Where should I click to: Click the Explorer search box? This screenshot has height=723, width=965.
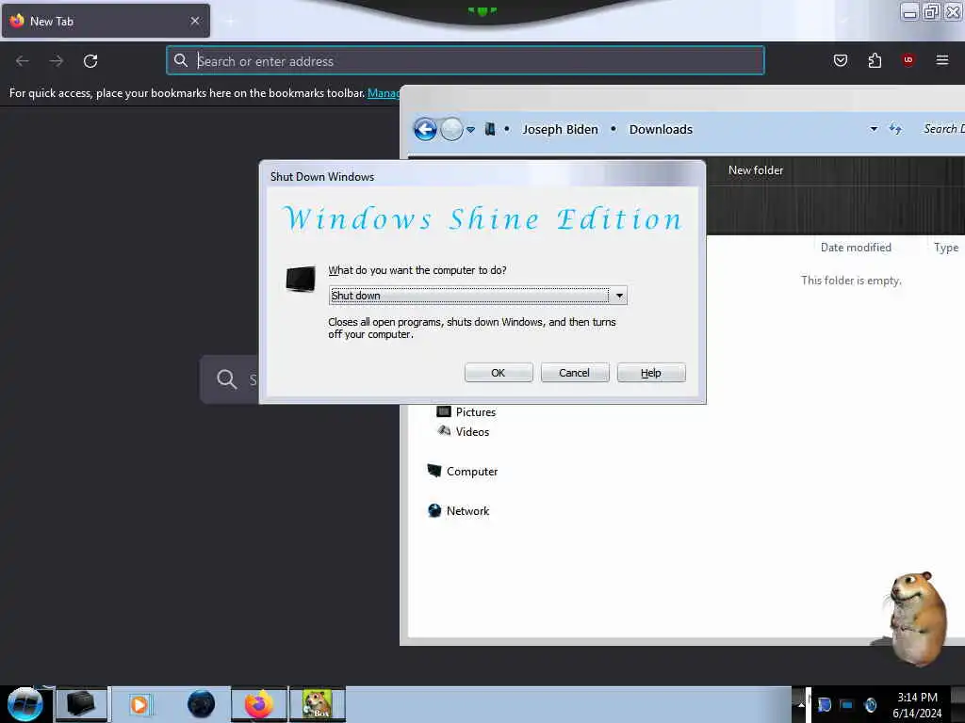pyautogui.click(x=942, y=128)
